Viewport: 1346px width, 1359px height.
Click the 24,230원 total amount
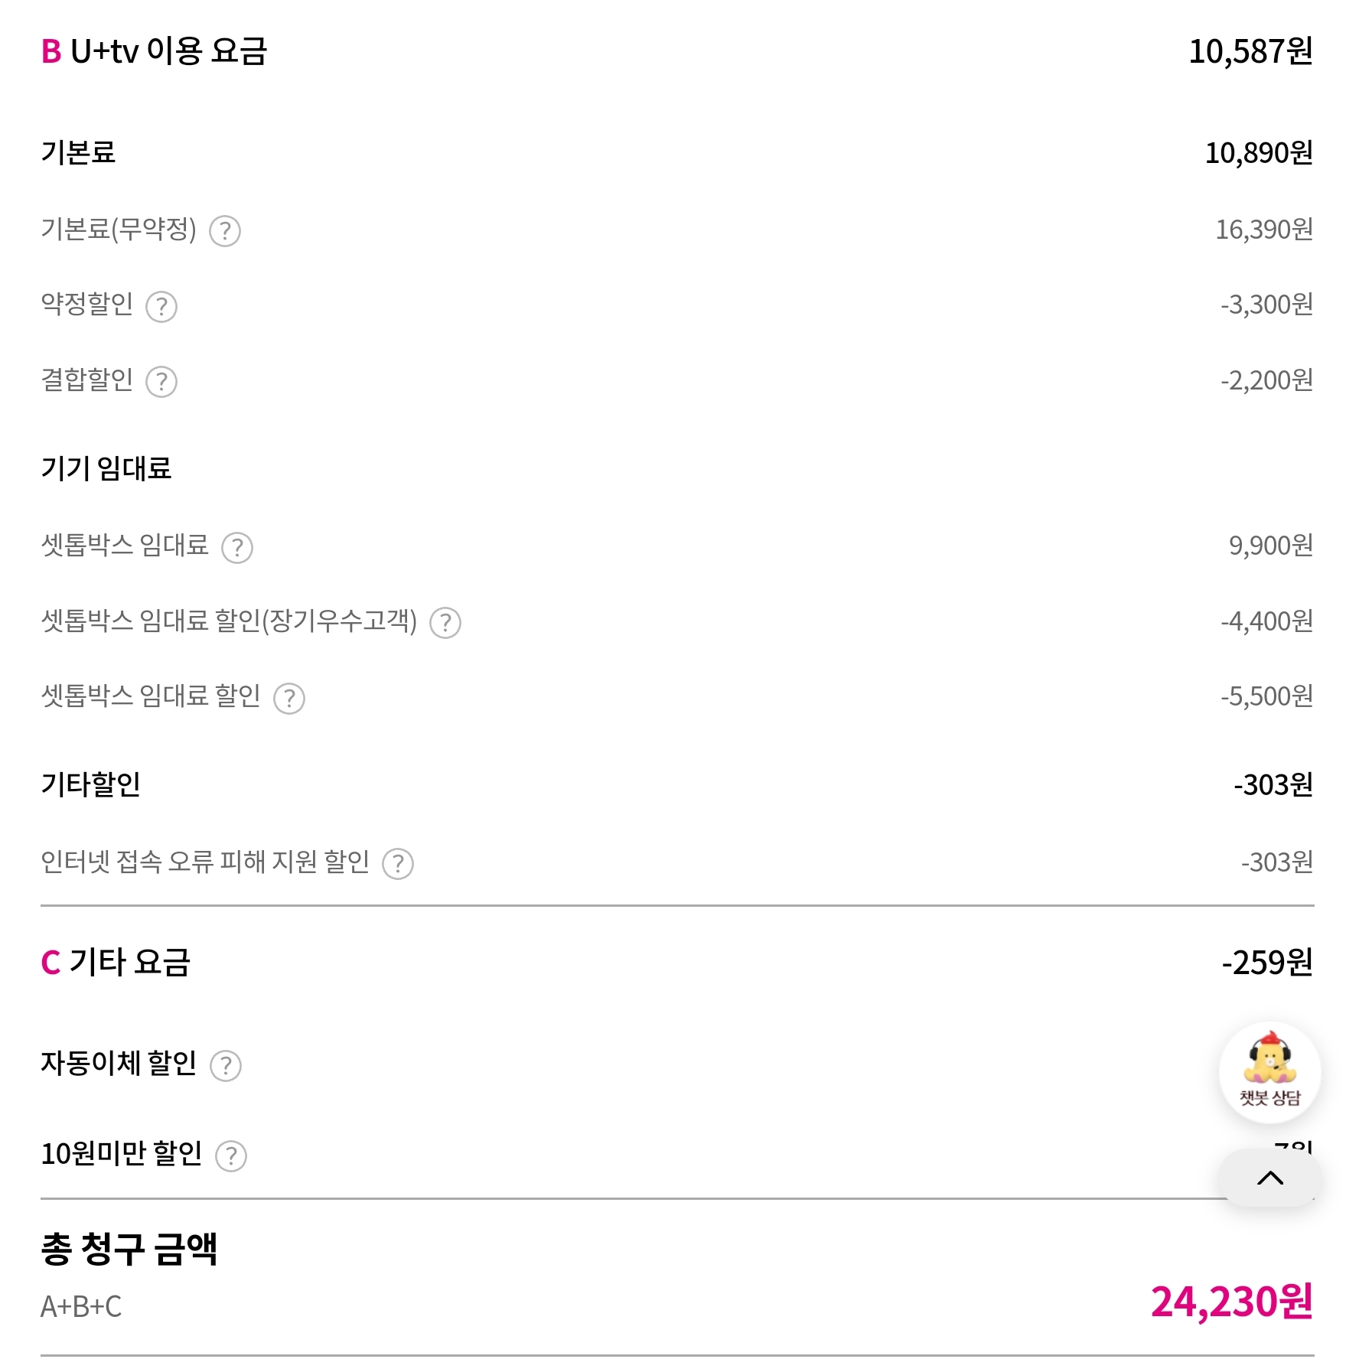click(1232, 1302)
